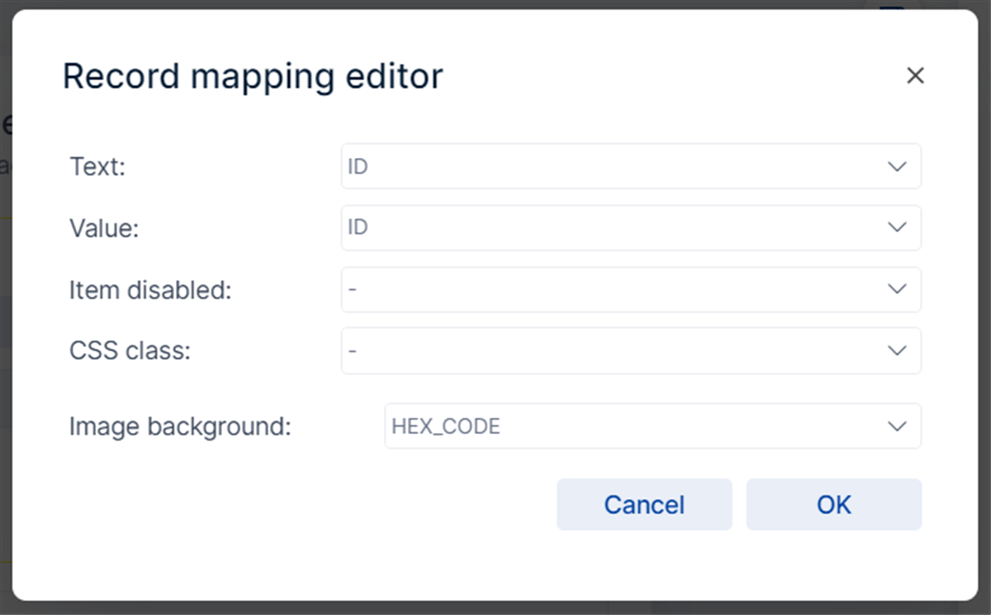
Task: Click the "Value:" field label
Action: (x=103, y=228)
